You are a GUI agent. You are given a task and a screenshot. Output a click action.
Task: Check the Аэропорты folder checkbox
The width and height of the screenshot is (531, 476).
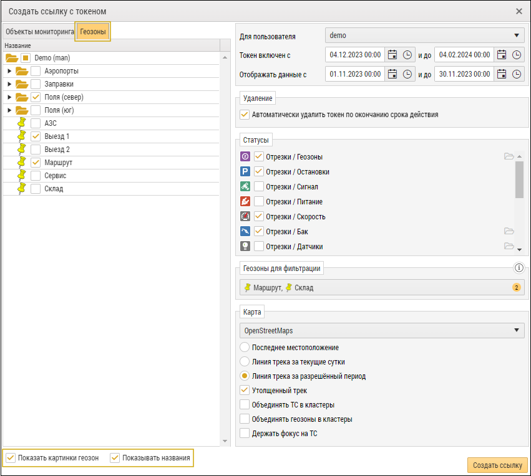(36, 71)
